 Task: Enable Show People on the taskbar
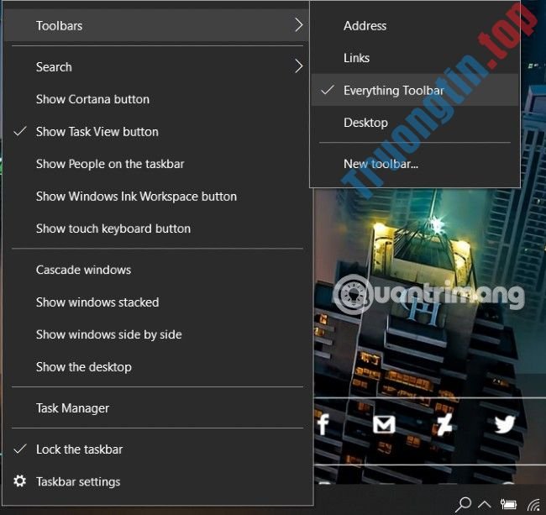[157, 164]
